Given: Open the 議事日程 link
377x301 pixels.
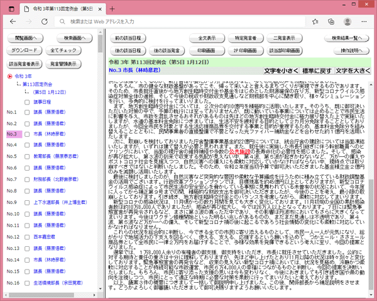Looking at the screenshot, I should point(42,102).
